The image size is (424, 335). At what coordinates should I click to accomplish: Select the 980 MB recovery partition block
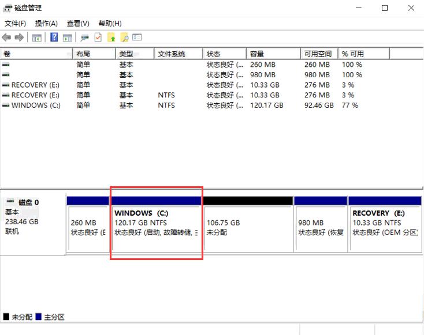pos(321,225)
